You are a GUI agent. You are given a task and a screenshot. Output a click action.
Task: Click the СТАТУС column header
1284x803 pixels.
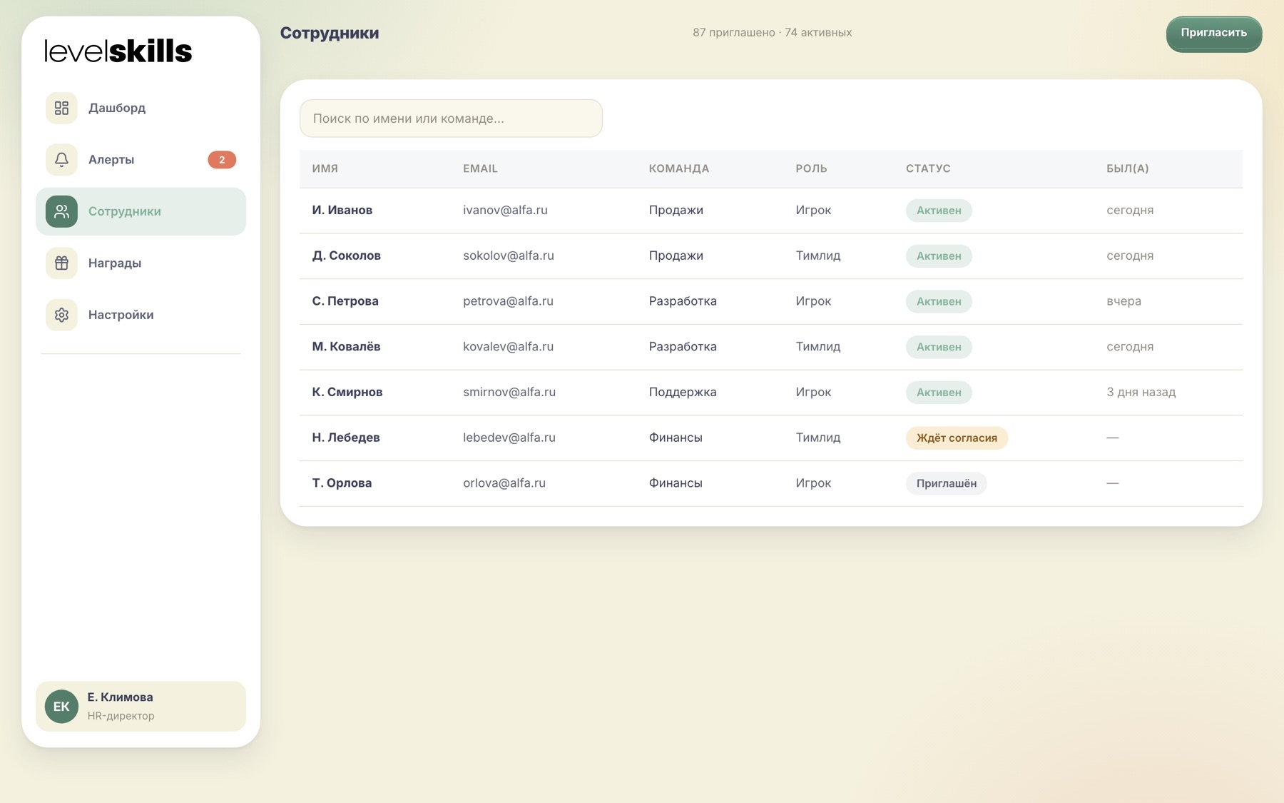click(928, 168)
